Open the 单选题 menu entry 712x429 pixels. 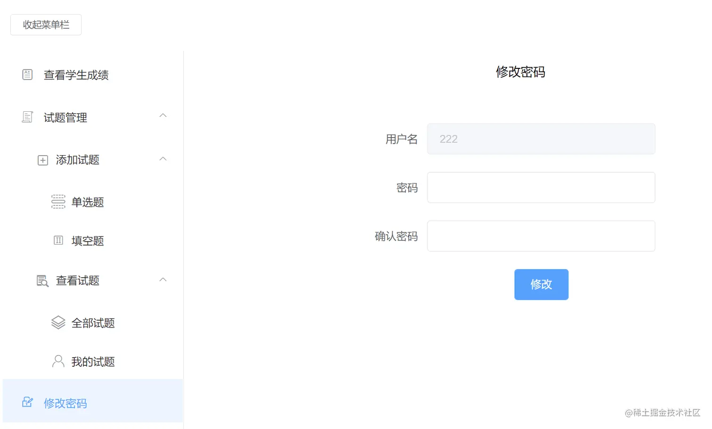(x=88, y=202)
